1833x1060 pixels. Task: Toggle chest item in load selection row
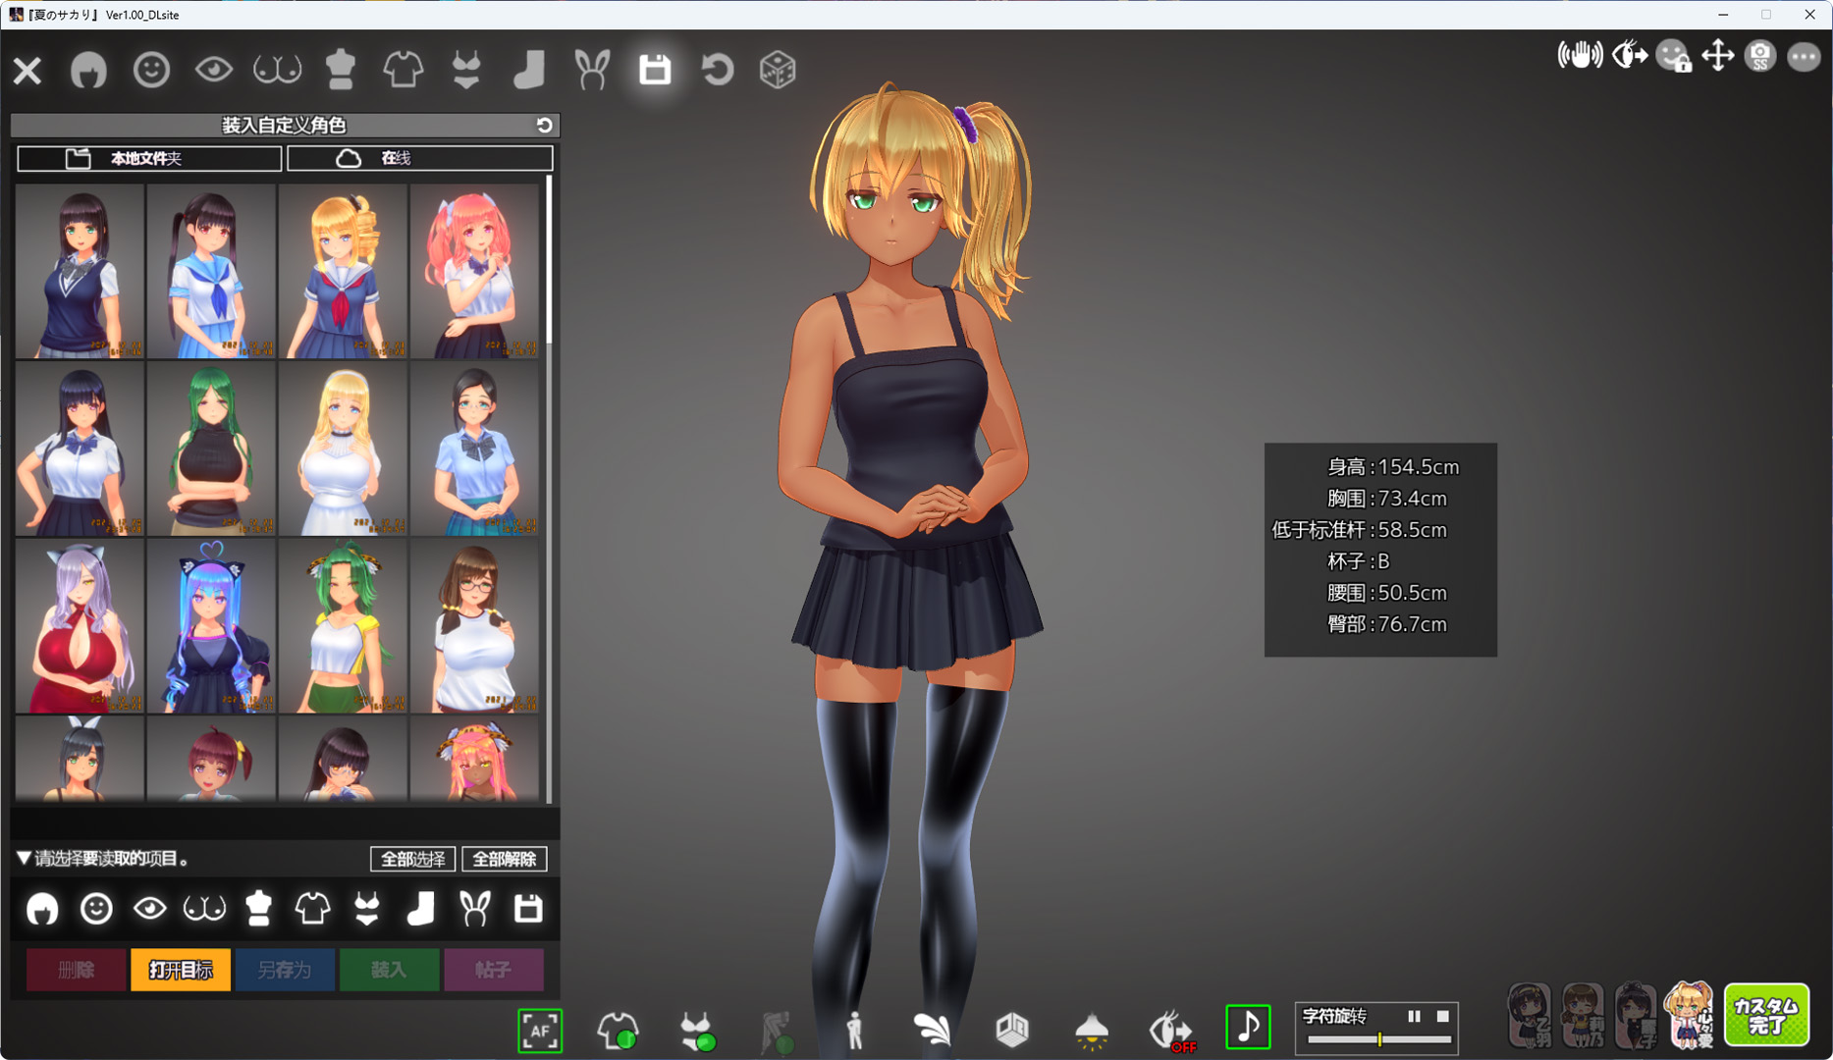tap(204, 909)
